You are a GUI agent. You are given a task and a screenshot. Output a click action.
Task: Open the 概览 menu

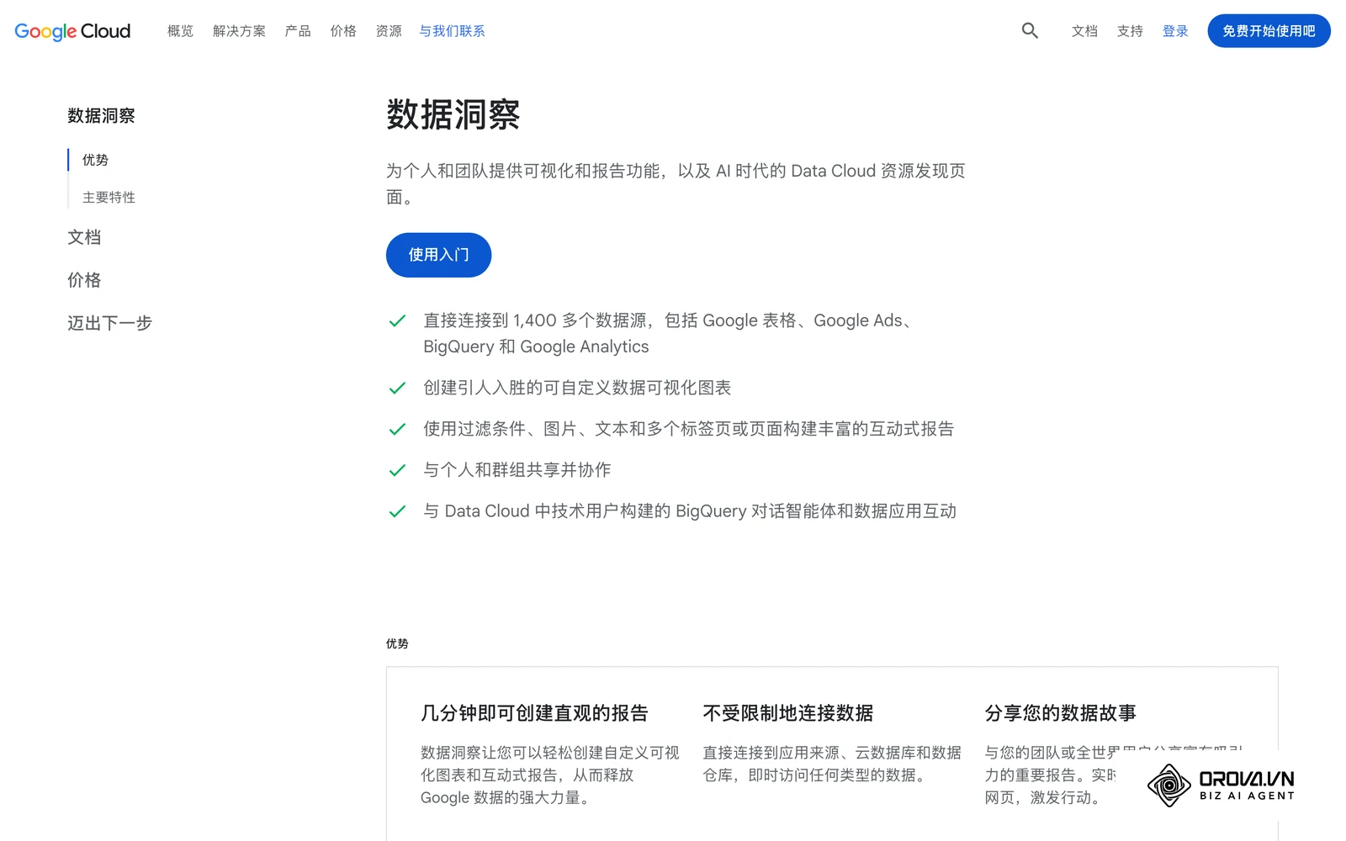click(x=180, y=31)
